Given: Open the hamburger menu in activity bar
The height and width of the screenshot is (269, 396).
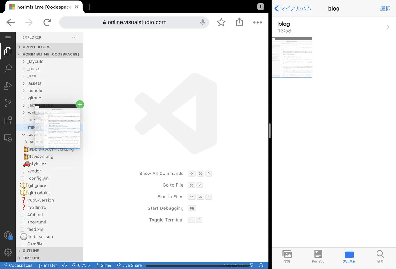Looking at the screenshot, I should click(8, 37).
